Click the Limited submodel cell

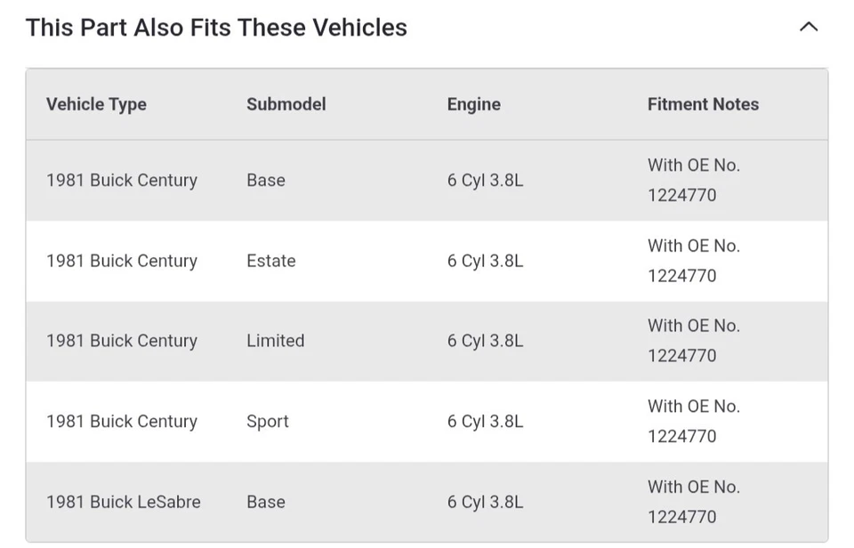(x=275, y=342)
